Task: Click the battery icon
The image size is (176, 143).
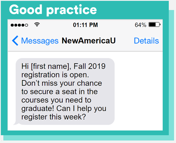Action: pos(154,25)
